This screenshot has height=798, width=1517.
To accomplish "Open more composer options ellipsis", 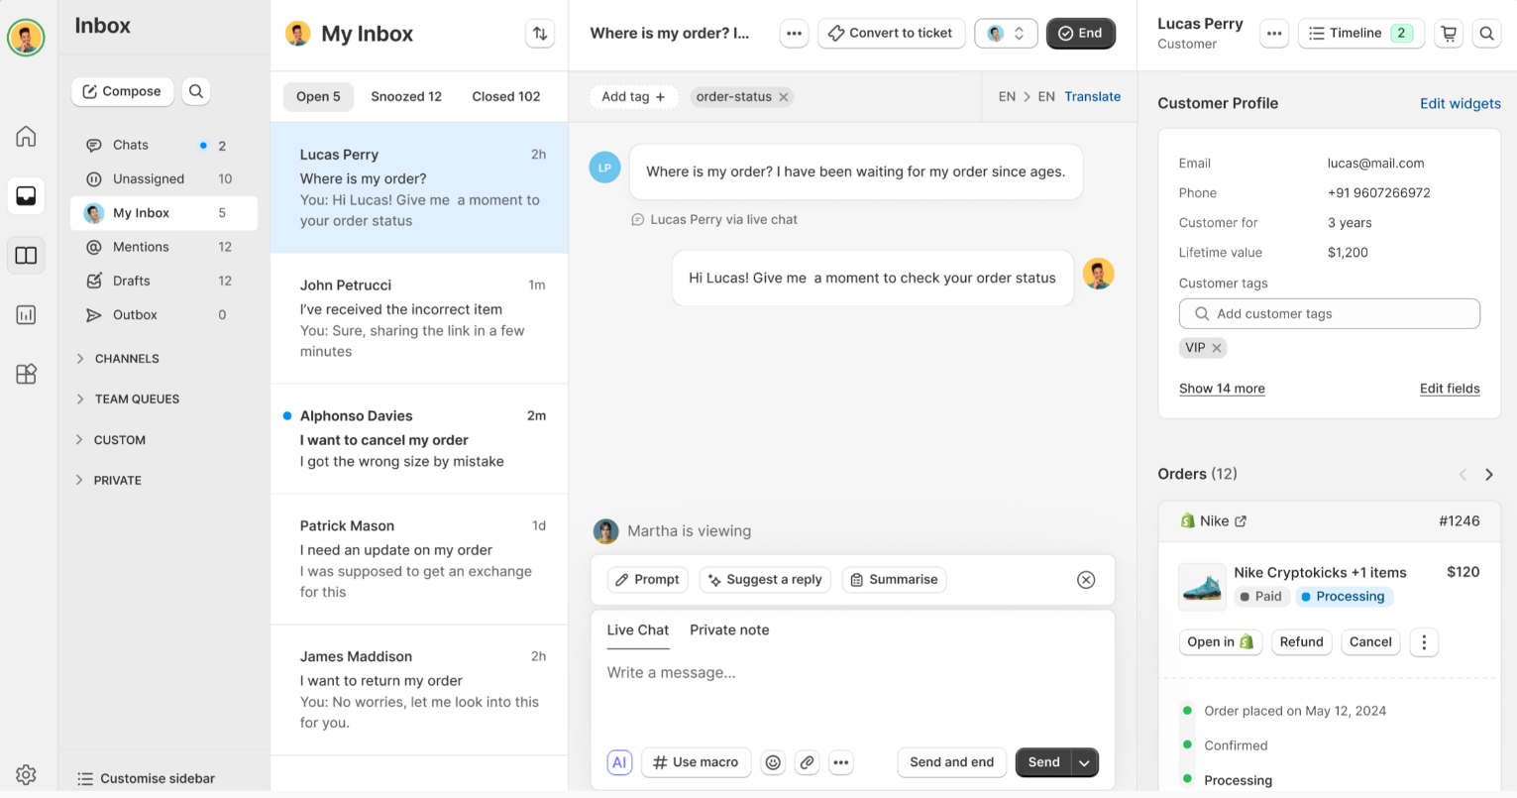I will (841, 762).
